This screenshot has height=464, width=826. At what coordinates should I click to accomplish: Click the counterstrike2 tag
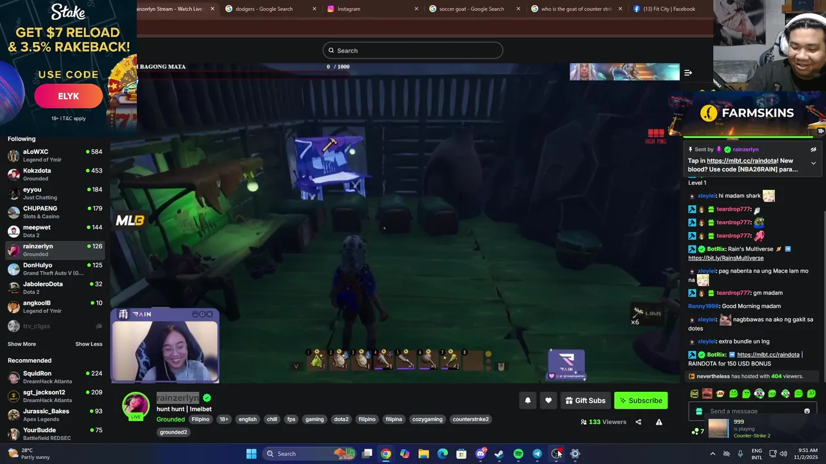coord(470,420)
